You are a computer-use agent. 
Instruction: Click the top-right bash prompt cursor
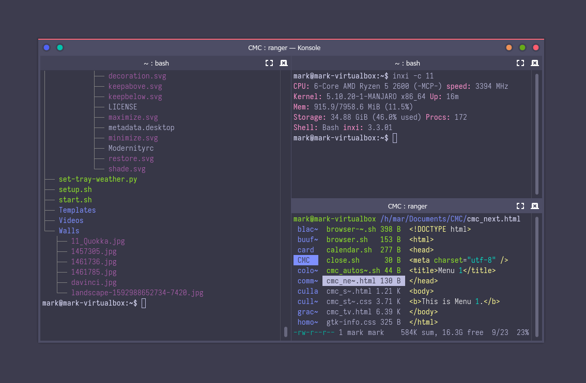tap(395, 138)
